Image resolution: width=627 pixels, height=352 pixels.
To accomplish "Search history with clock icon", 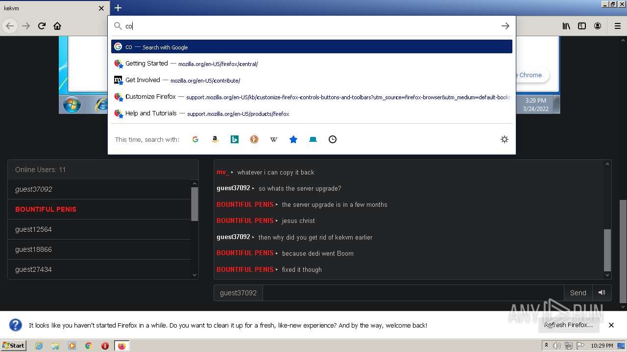I will tap(332, 139).
